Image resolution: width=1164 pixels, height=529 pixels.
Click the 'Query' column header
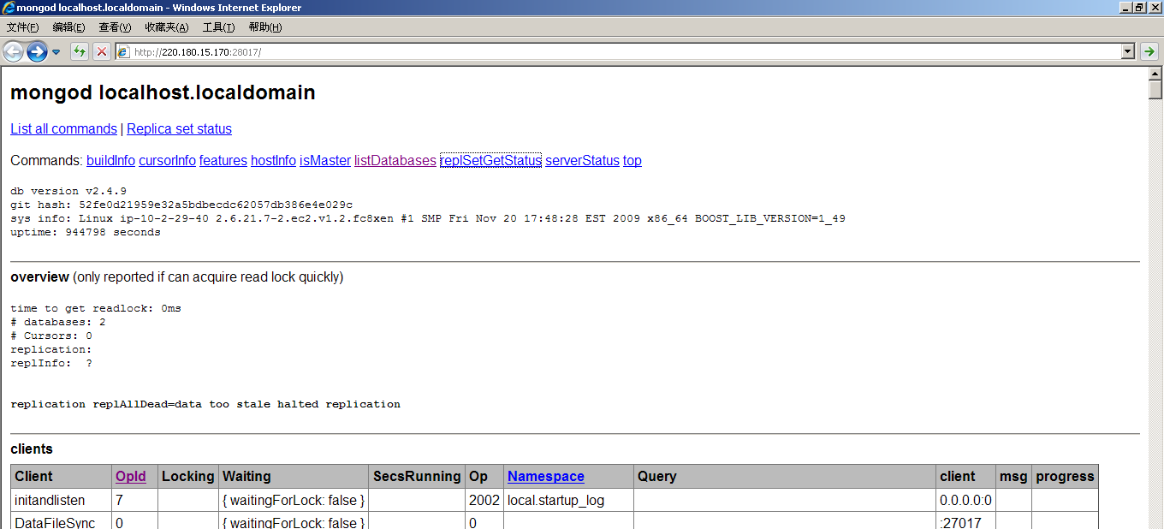point(785,477)
